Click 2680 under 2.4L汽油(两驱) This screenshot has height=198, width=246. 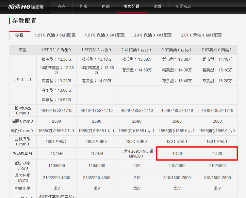click(x=137, y=121)
